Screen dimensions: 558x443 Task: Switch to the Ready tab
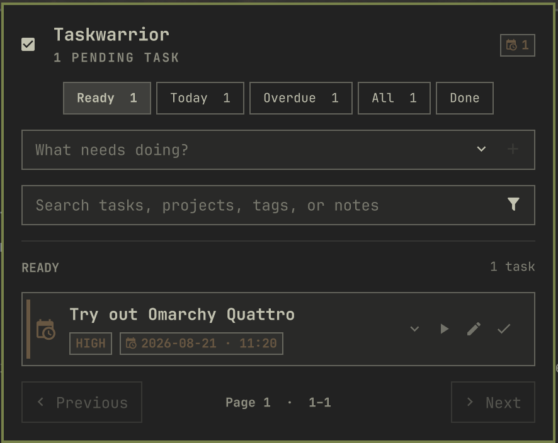tap(107, 98)
